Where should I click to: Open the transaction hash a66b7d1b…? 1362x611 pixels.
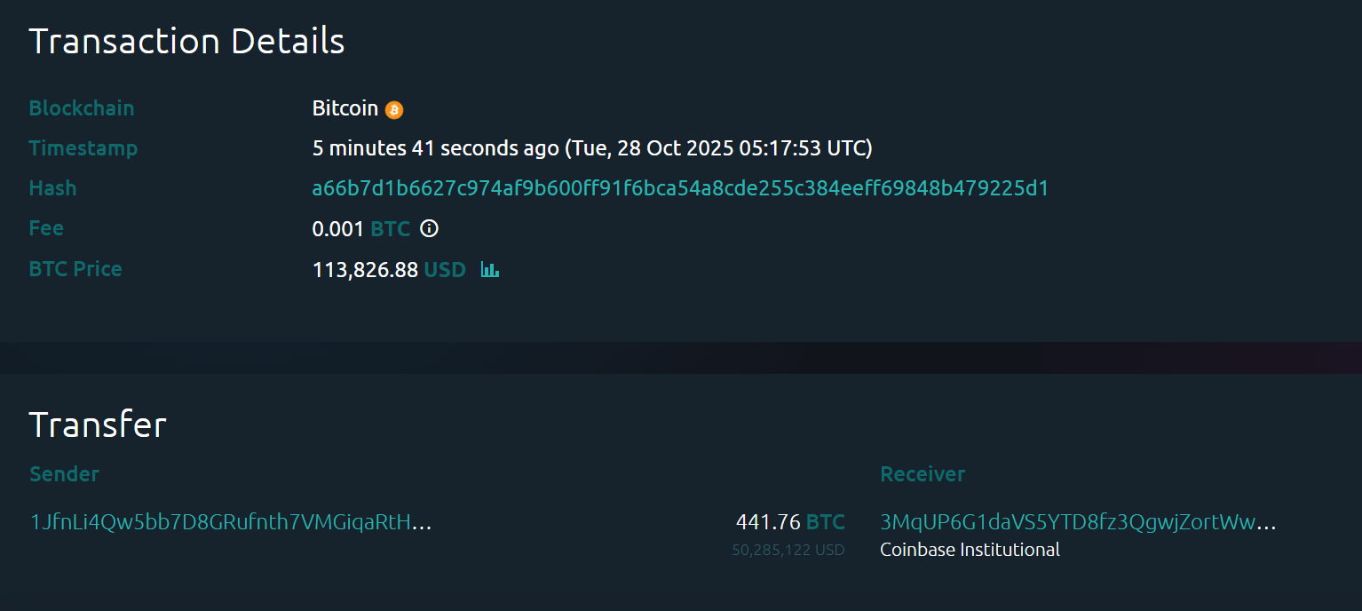[679, 188]
